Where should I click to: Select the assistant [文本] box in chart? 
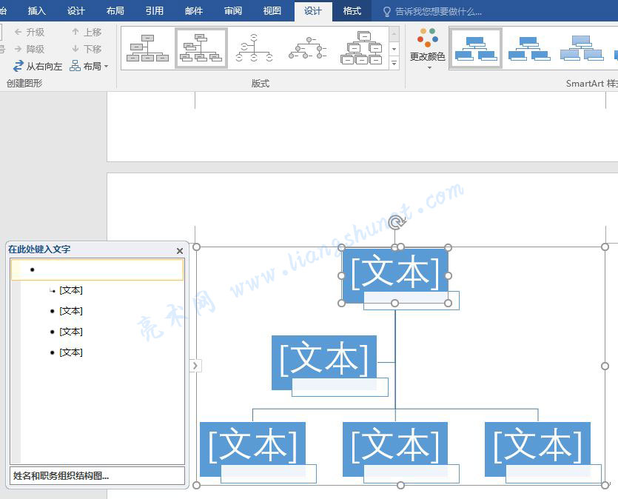pos(324,358)
